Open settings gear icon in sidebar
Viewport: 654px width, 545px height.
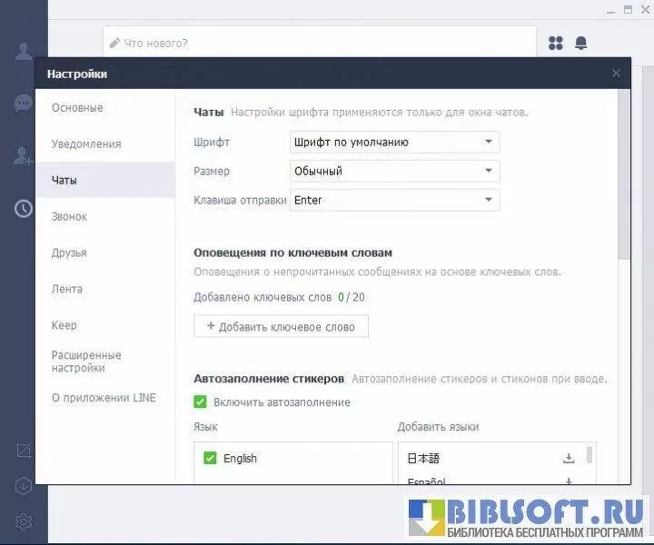click(x=24, y=521)
